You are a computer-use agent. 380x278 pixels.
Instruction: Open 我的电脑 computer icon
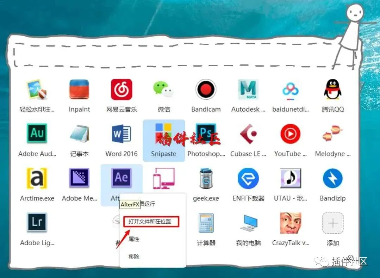pyautogui.click(x=248, y=223)
